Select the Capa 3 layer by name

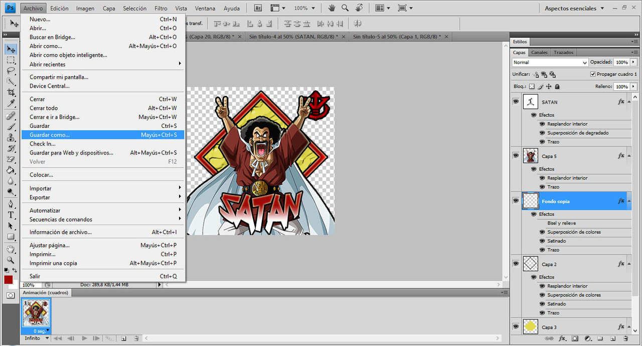pyautogui.click(x=549, y=327)
